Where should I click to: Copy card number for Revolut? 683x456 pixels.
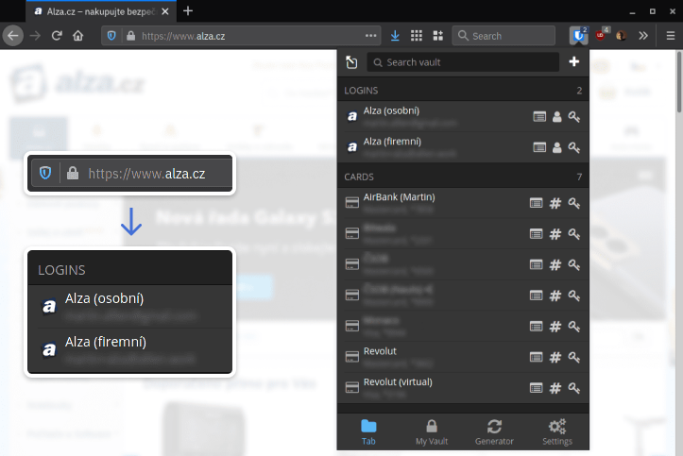click(x=555, y=357)
